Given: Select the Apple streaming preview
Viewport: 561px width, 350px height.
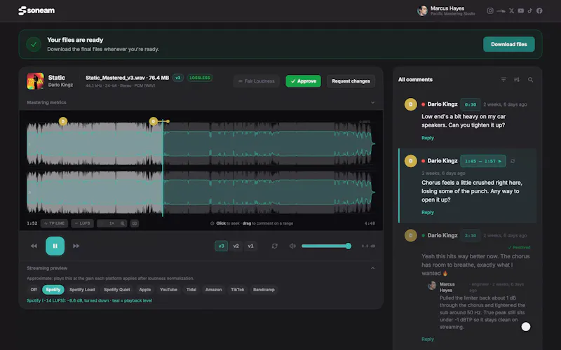Looking at the screenshot, I should [x=145, y=290].
